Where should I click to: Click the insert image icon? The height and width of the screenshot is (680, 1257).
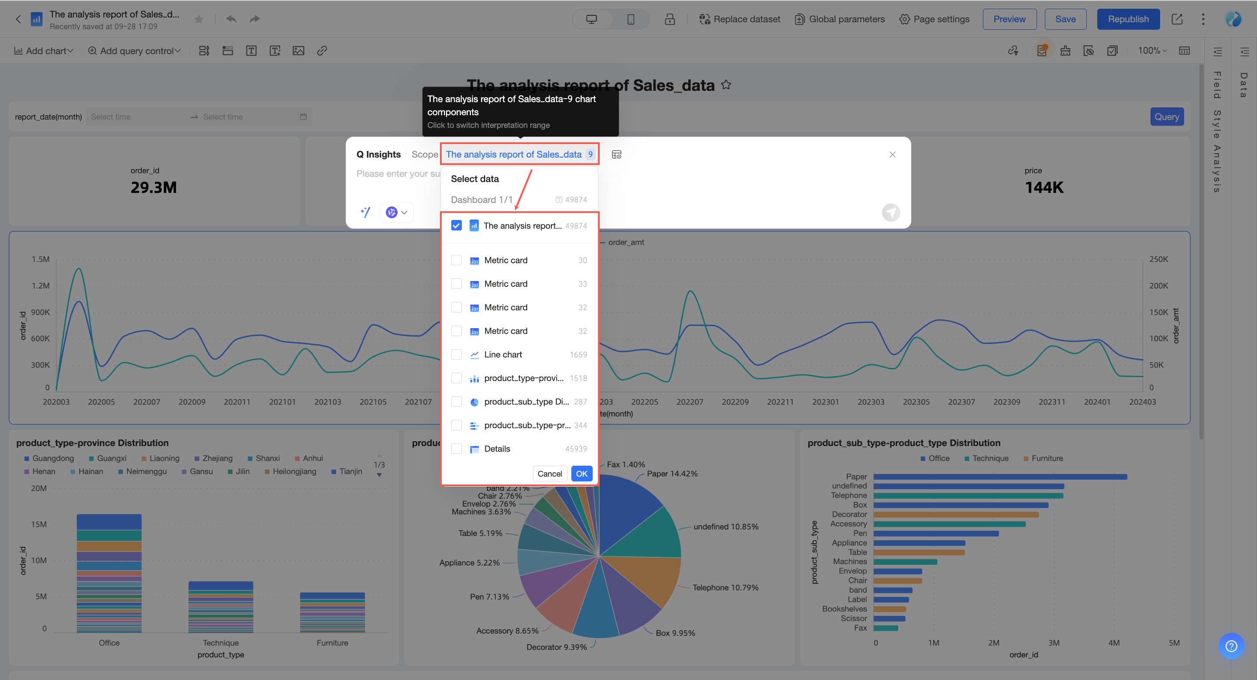[x=298, y=51]
